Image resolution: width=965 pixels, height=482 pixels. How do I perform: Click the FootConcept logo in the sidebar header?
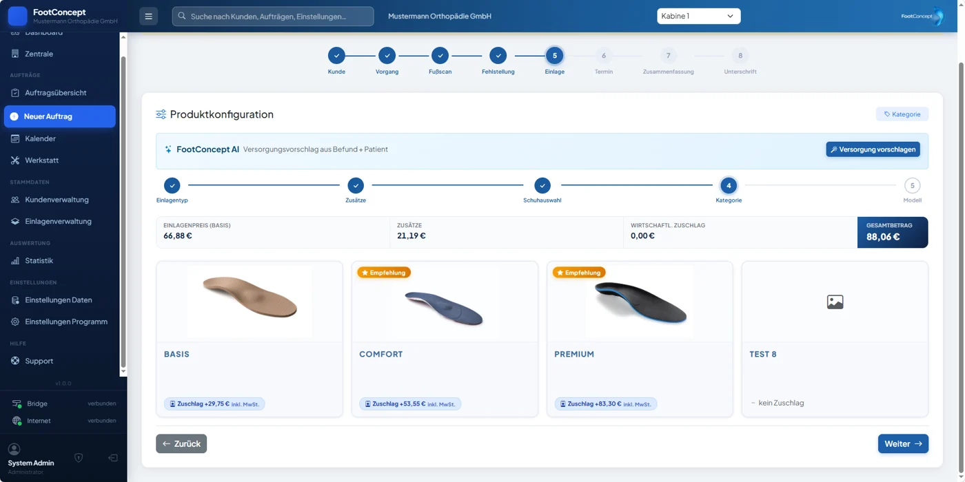[x=17, y=16]
